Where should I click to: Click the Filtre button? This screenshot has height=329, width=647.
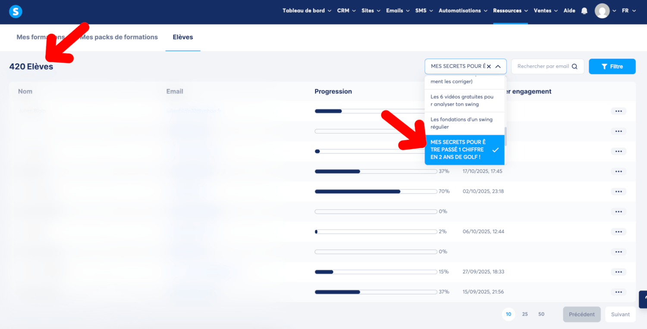point(612,66)
